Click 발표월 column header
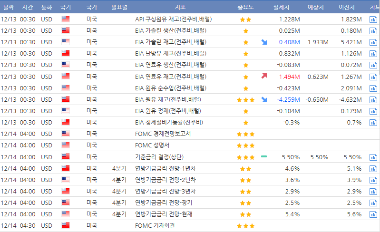This screenshot has height=232, width=380. (119, 7)
